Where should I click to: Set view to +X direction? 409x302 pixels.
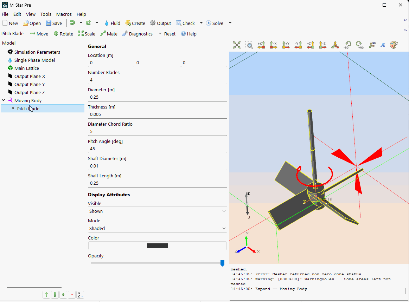[261, 45]
